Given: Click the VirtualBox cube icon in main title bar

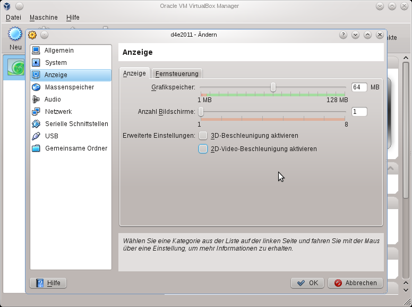Looking at the screenshot, I should click(7, 6).
